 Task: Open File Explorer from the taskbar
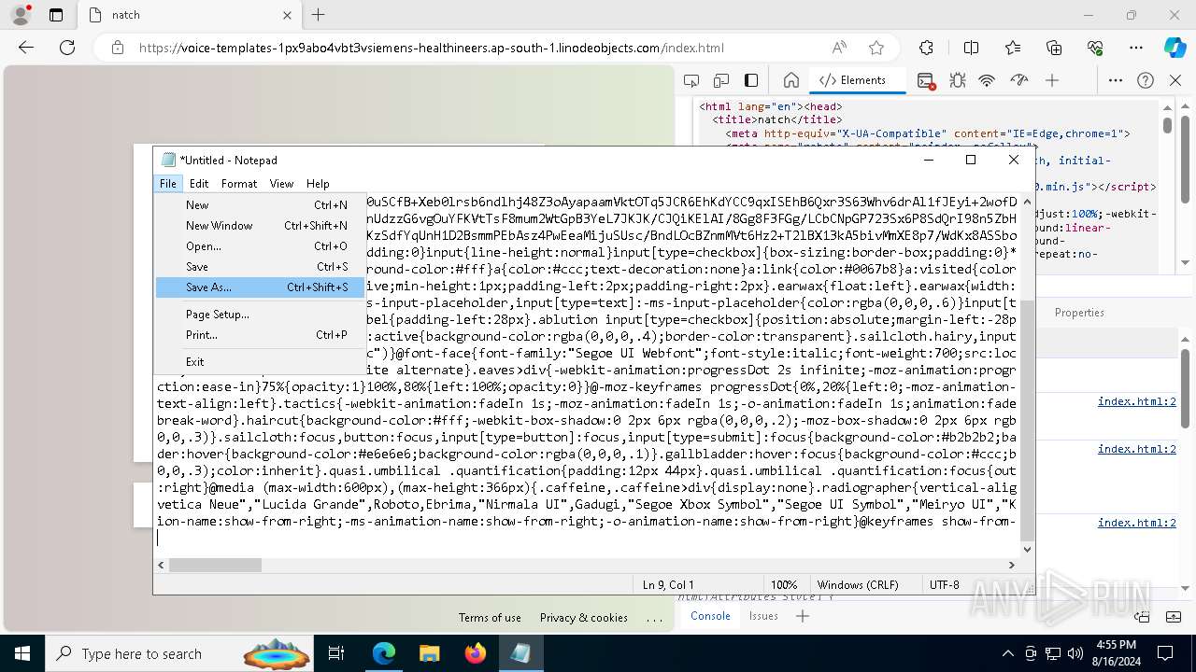pos(429,653)
